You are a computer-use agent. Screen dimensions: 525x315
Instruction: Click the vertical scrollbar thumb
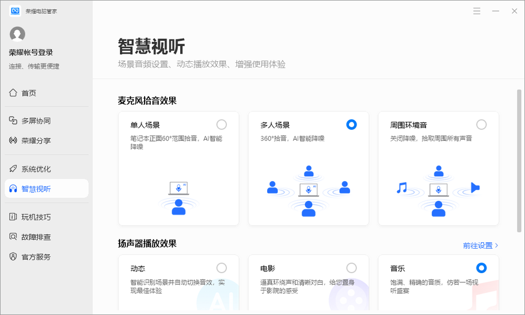pos(519,161)
